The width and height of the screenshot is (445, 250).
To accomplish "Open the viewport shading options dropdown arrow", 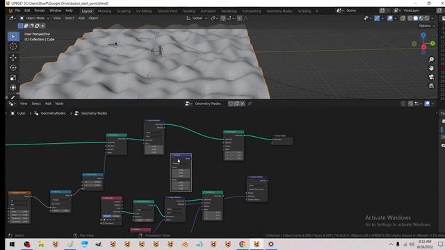I will [x=432, y=18].
